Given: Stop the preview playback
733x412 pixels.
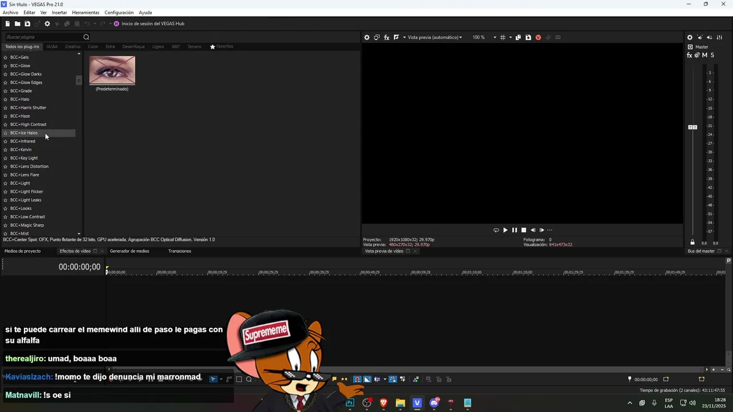Looking at the screenshot, I should click(523, 230).
